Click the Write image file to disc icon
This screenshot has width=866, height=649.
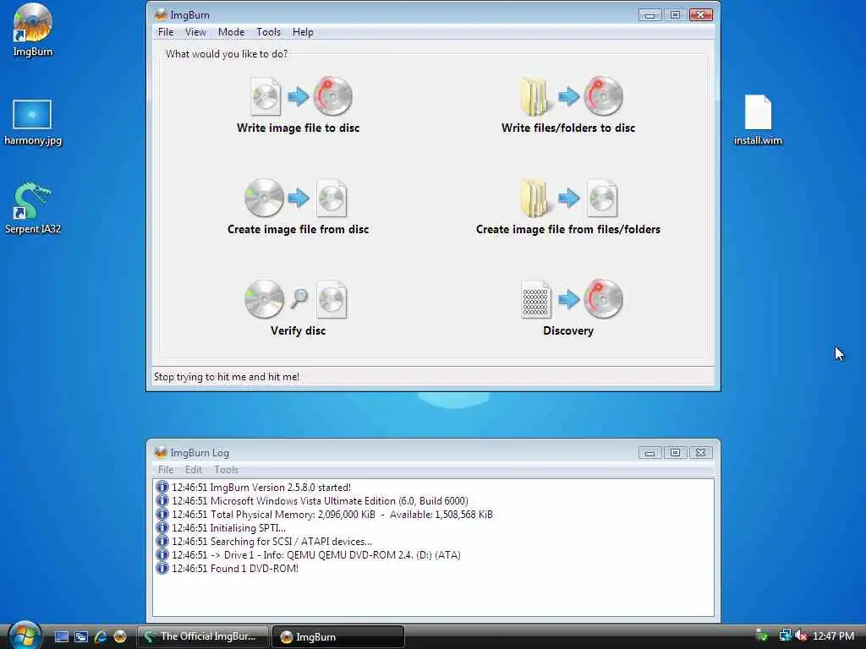point(301,96)
